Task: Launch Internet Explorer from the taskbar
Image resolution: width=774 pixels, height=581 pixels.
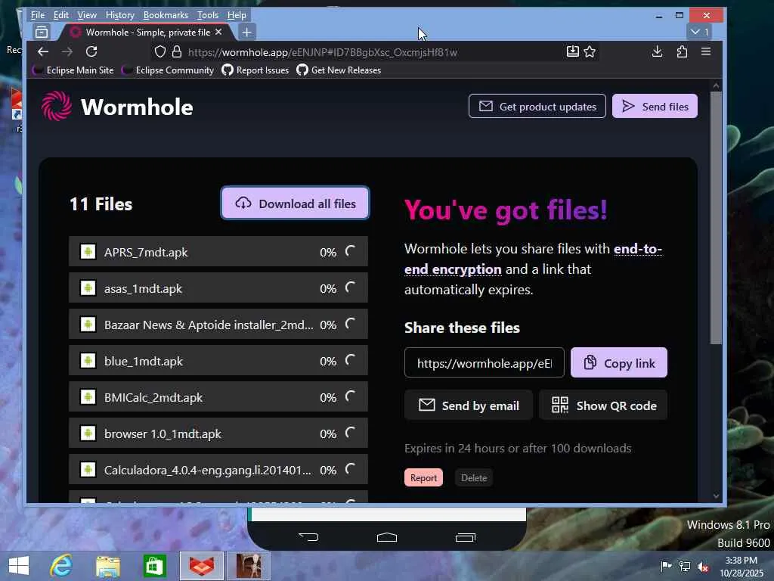Action: coord(62,566)
